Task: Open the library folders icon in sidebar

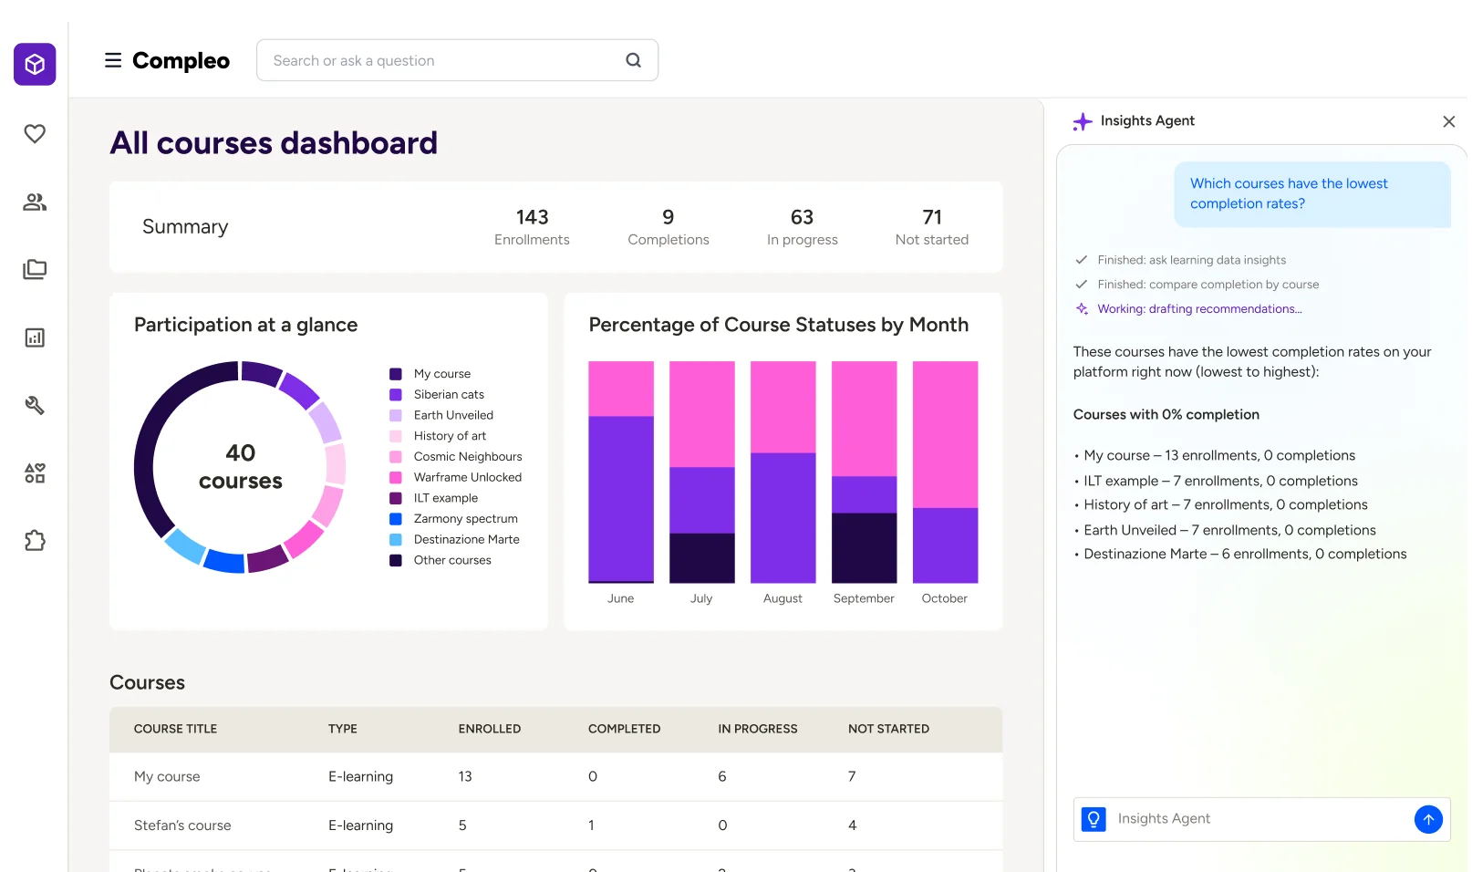Action: [x=35, y=269]
